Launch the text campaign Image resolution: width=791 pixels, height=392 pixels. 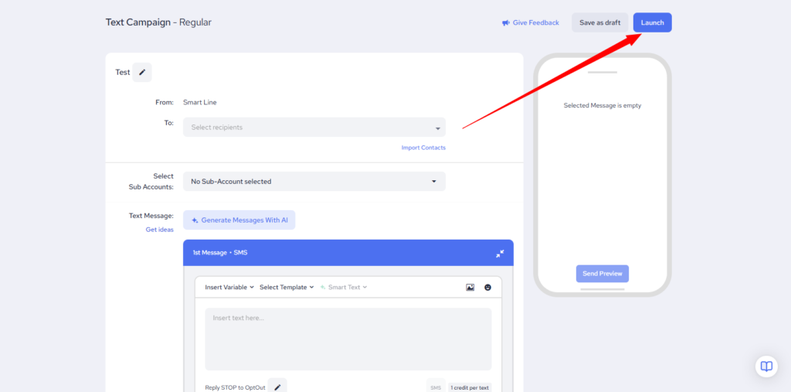pyautogui.click(x=652, y=22)
